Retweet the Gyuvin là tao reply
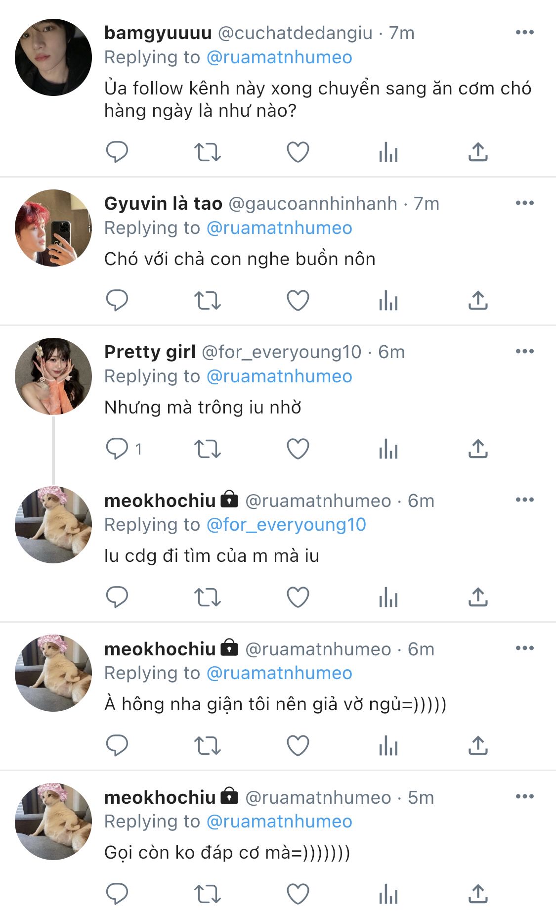 (207, 300)
